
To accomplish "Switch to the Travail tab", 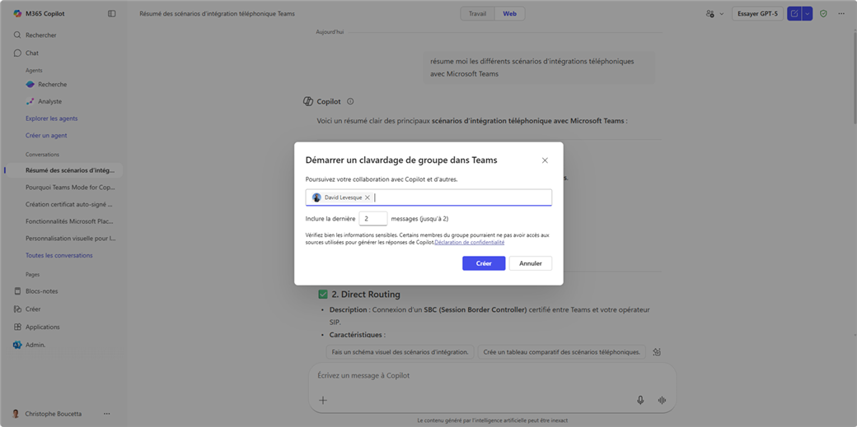I will (x=477, y=14).
